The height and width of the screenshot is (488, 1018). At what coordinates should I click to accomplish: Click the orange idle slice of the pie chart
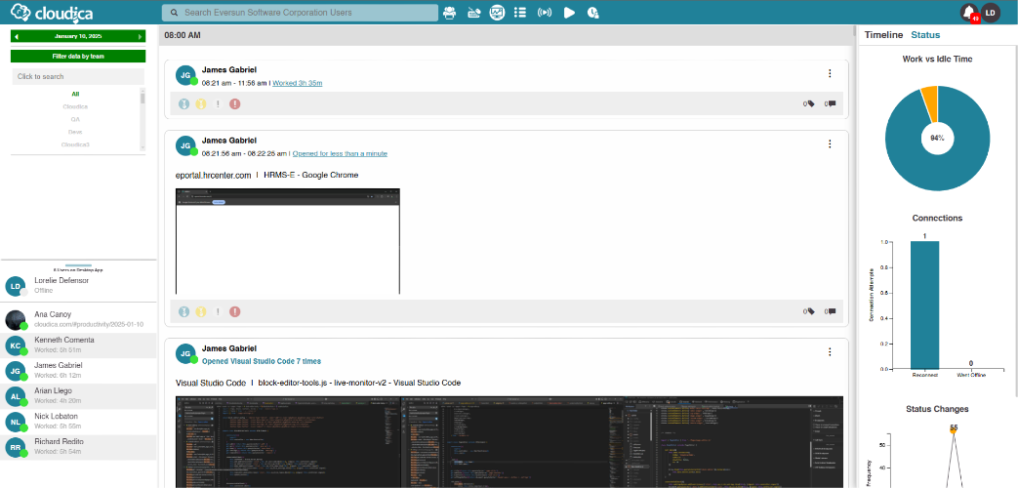tap(930, 103)
